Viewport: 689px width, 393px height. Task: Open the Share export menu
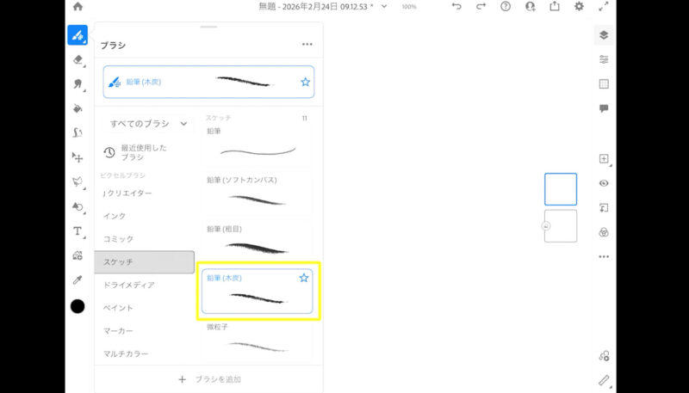coord(555,7)
